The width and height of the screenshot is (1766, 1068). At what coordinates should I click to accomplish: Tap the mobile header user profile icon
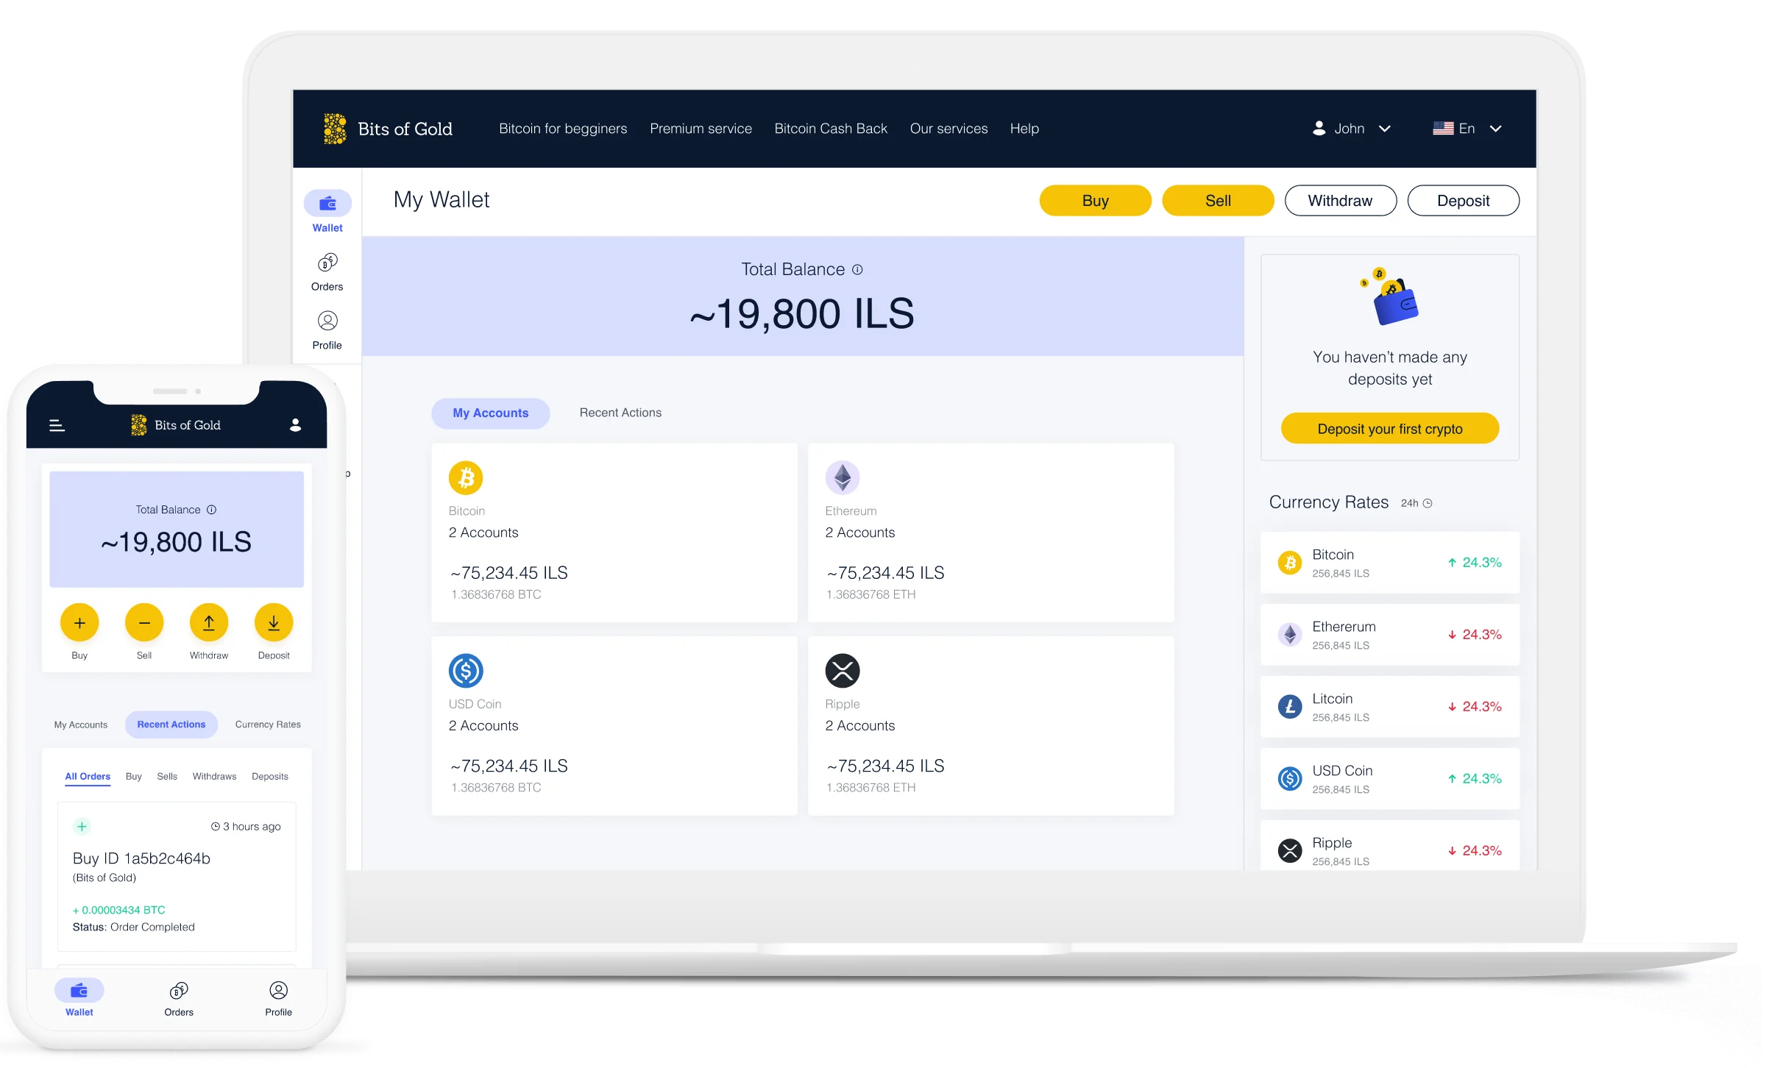296,425
